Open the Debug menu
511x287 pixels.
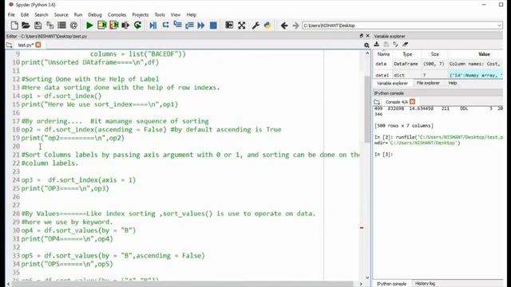pyautogui.click(x=95, y=14)
